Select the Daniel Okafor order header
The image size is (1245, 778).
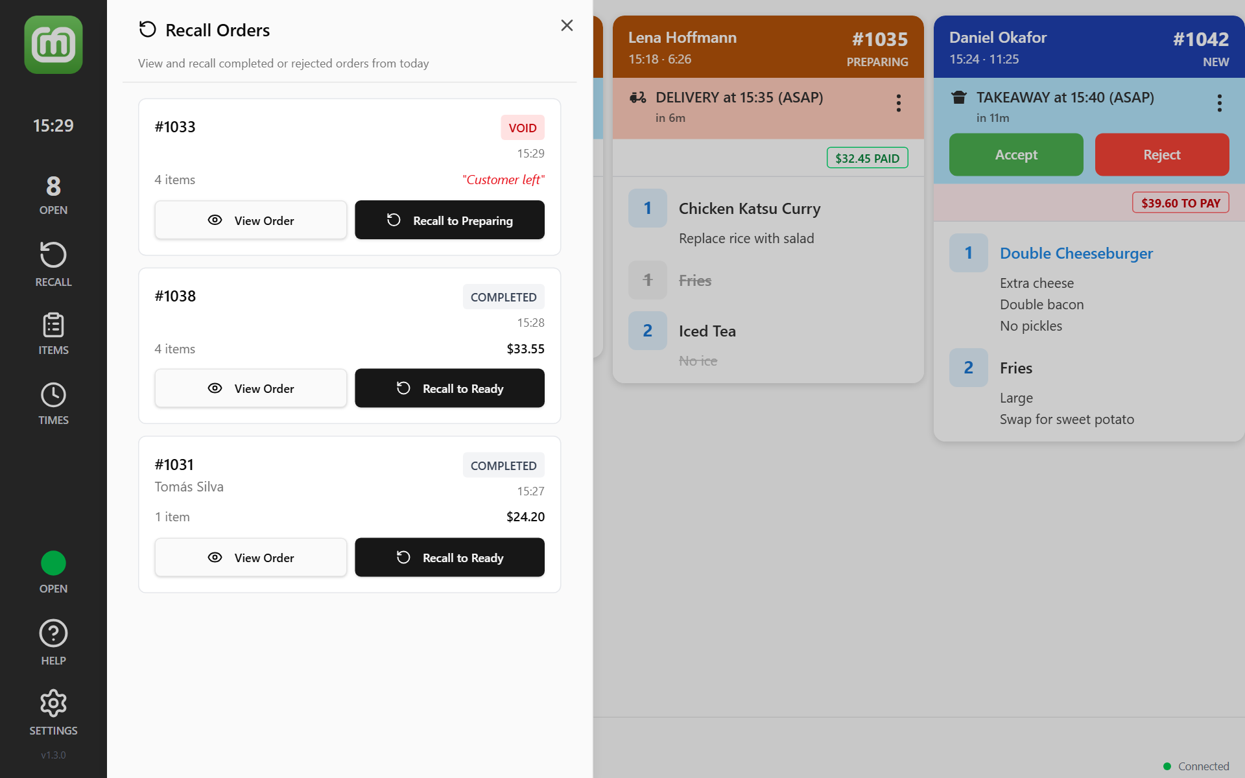coord(1089,47)
